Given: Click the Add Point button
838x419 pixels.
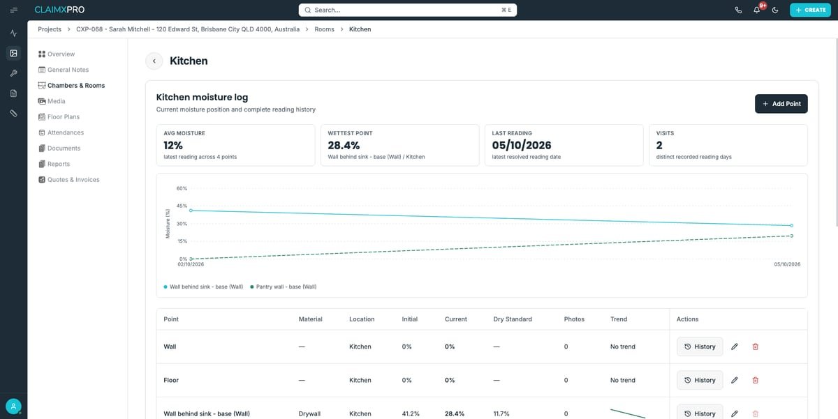Looking at the screenshot, I should (781, 104).
